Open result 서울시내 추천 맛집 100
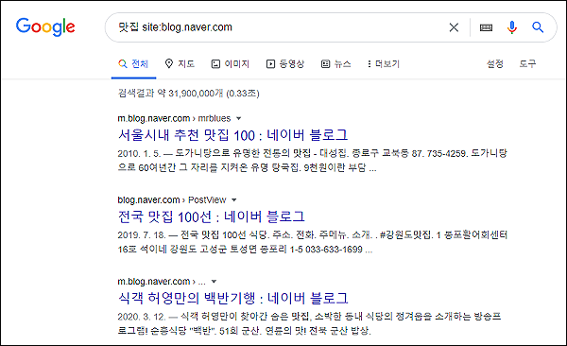The height and width of the screenshot is (346, 567). point(232,135)
